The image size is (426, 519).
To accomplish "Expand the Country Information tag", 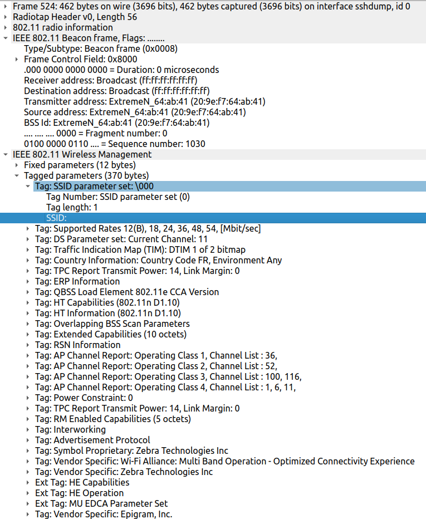I will 28,261.
